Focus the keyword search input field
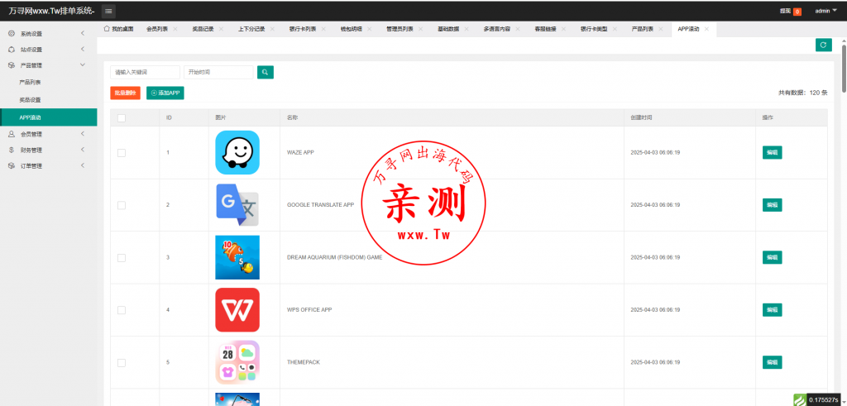The width and height of the screenshot is (847, 406). (x=145, y=72)
